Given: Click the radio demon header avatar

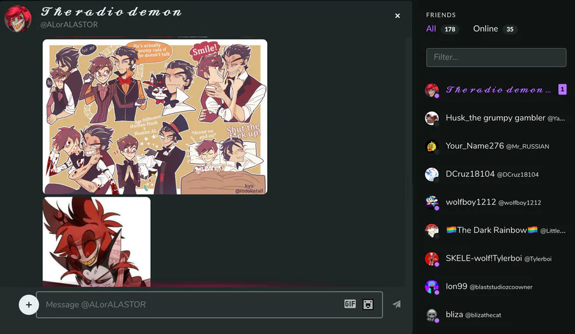Looking at the screenshot, I should click(18, 19).
